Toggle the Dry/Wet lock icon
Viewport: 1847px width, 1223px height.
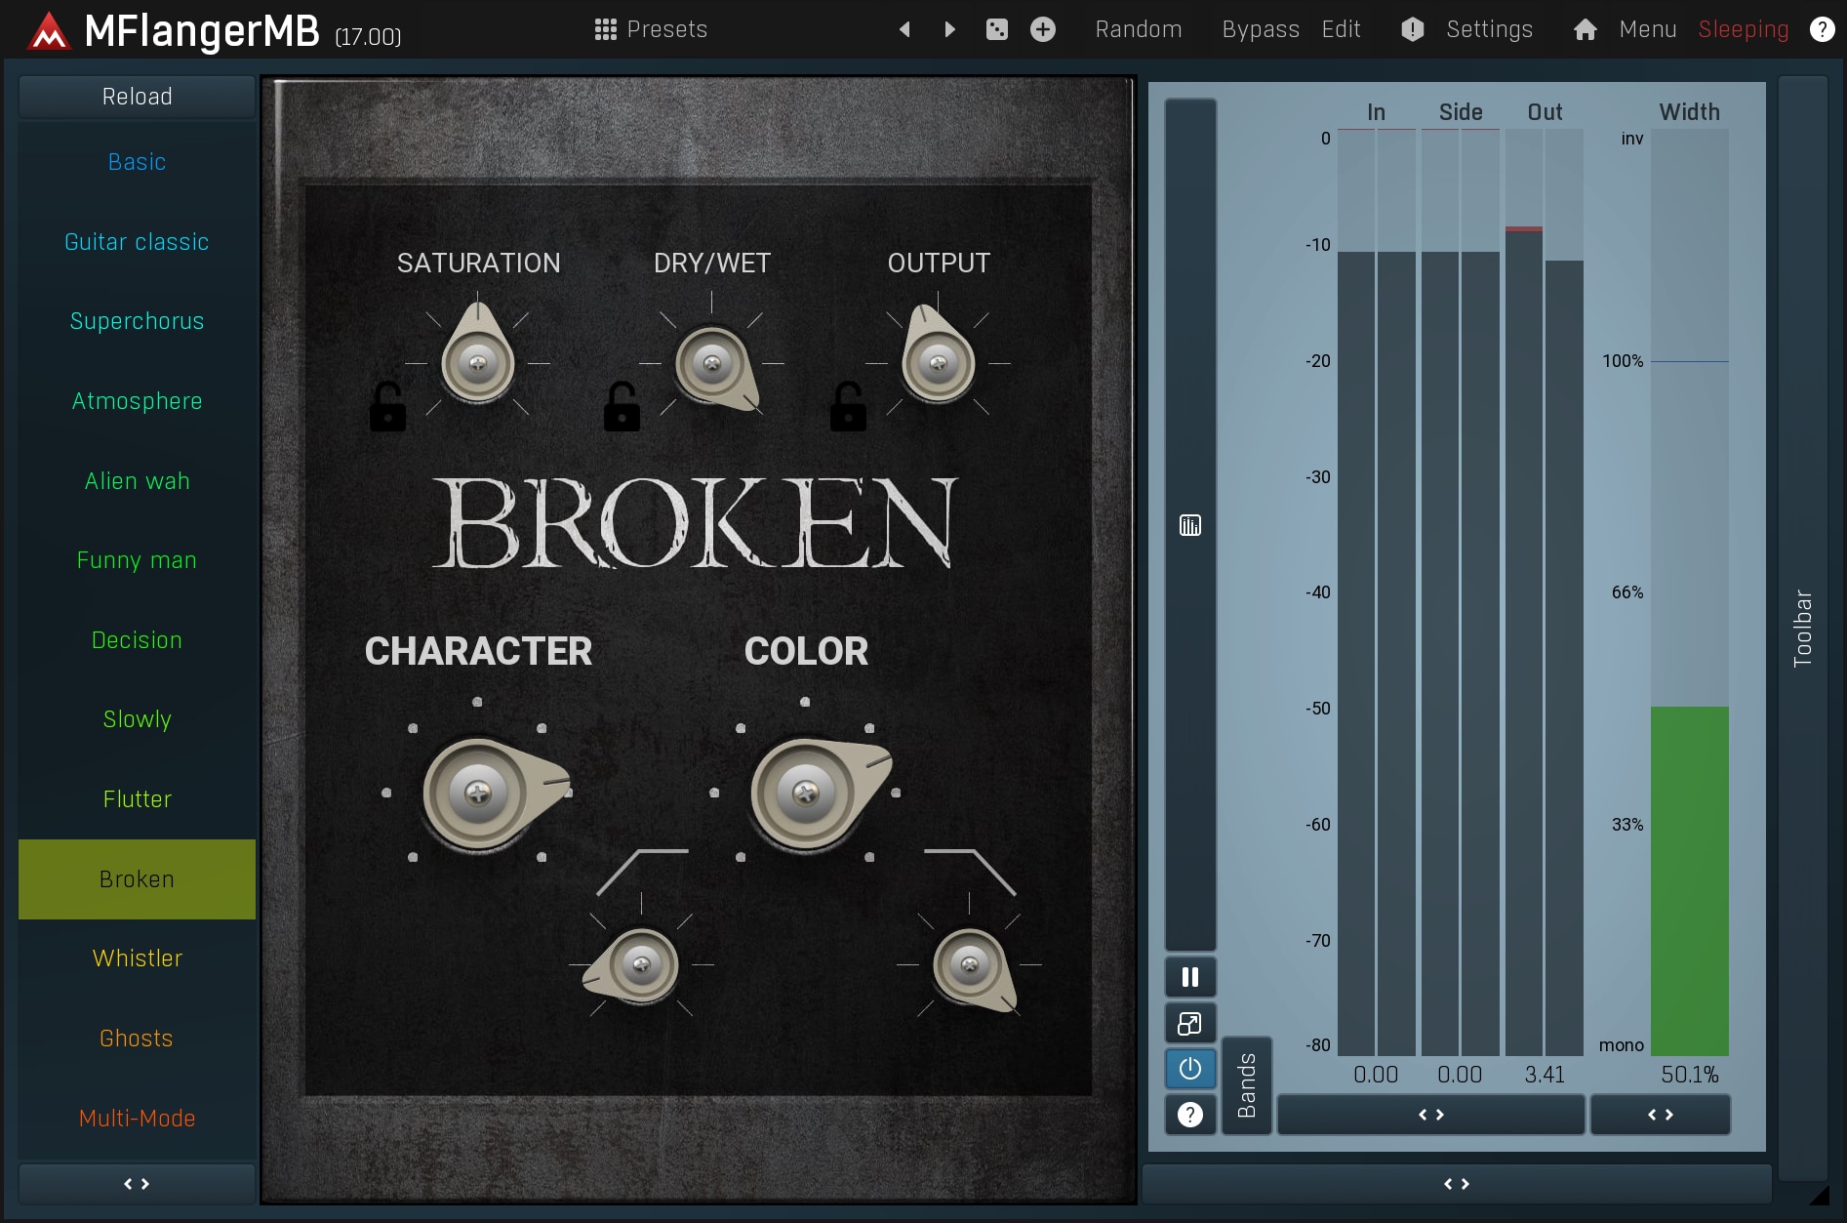pos(622,407)
